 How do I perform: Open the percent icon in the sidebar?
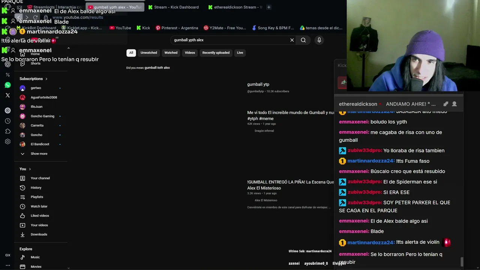7,75
